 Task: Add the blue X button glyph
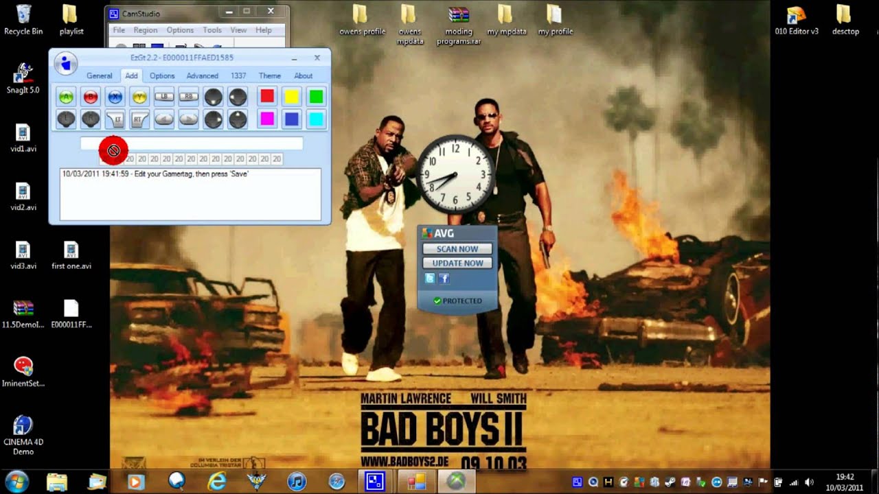[x=115, y=97]
